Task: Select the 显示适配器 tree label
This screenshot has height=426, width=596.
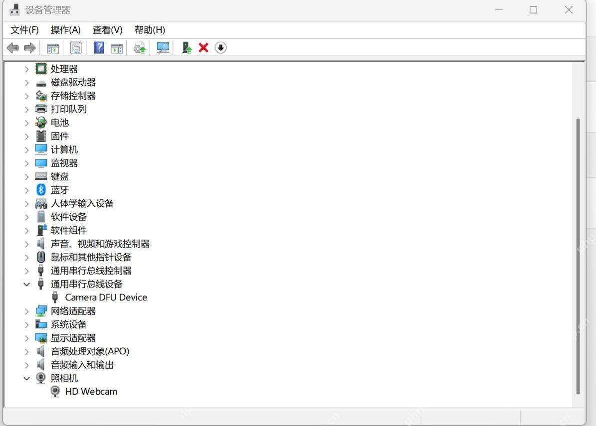Action: 73,338
